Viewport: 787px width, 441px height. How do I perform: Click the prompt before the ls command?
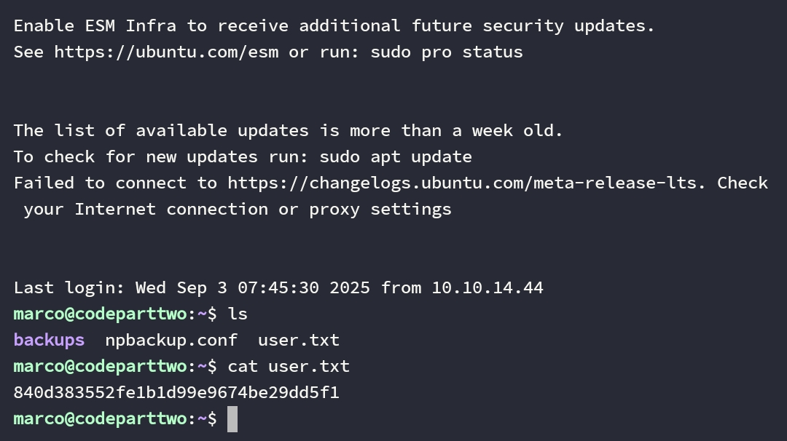115,314
